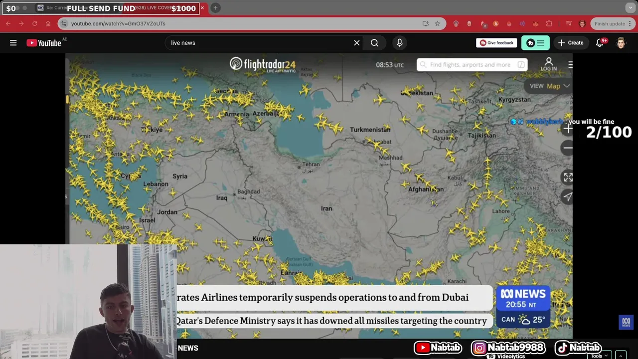Open the Chrome profile avatar
The height and width of the screenshot is (359, 638).
(x=582, y=23)
